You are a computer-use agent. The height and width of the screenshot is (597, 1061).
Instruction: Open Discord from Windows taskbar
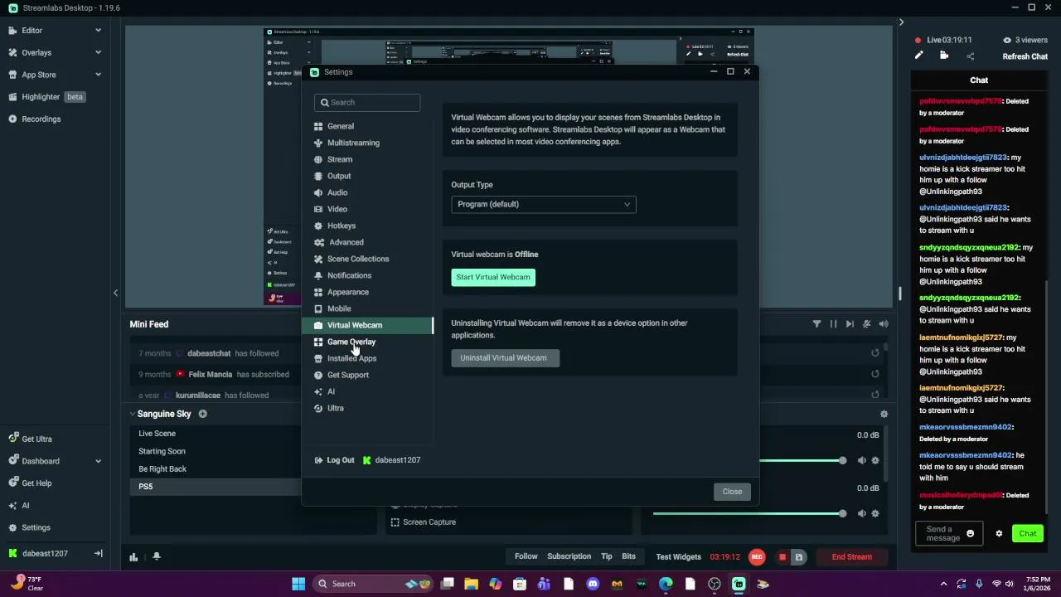(593, 584)
